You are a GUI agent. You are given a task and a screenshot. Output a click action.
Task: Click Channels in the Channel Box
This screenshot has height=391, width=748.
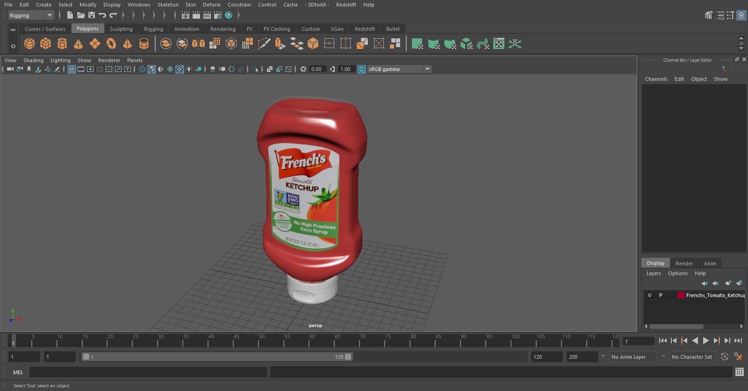pos(656,79)
